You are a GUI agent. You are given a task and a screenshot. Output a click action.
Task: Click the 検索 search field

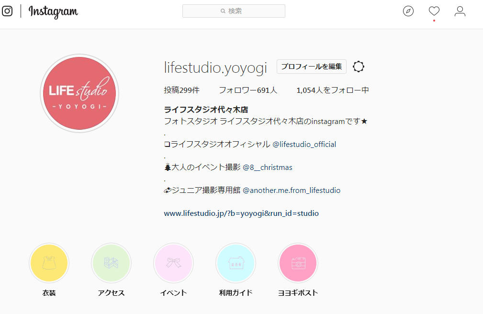pos(234,11)
